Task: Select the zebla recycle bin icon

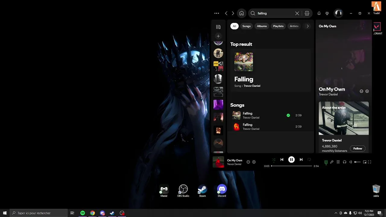Action: [x=376, y=191]
